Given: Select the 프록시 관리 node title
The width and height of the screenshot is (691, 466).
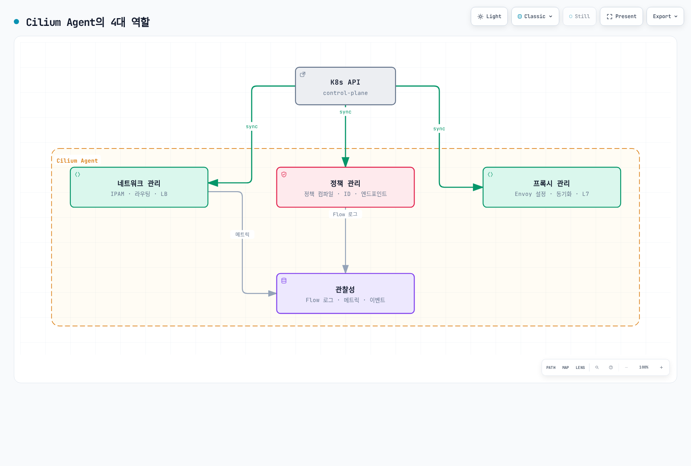Looking at the screenshot, I should (552, 183).
